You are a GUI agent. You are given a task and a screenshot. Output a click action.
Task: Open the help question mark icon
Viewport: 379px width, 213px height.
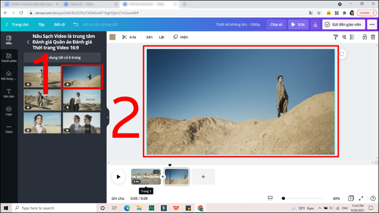tap(373, 198)
